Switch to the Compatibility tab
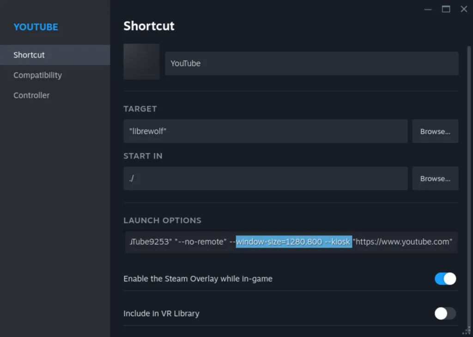The width and height of the screenshot is (473, 337). (x=55, y=75)
